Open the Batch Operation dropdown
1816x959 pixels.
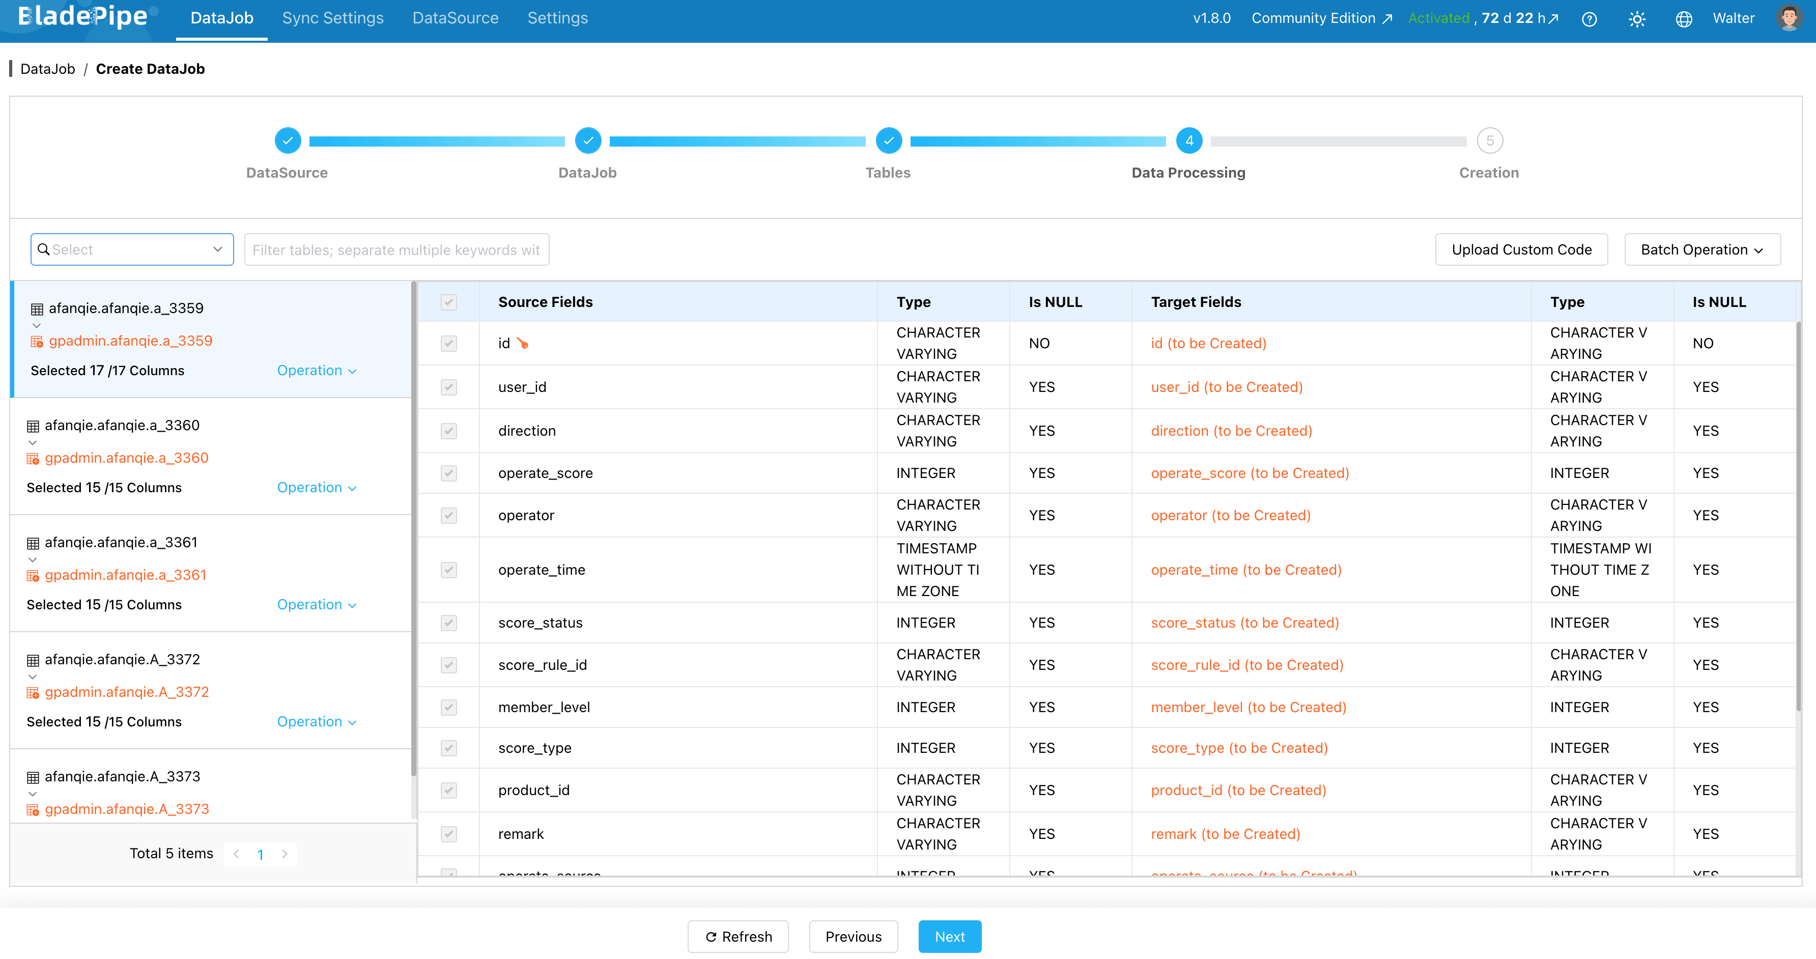pos(1702,249)
